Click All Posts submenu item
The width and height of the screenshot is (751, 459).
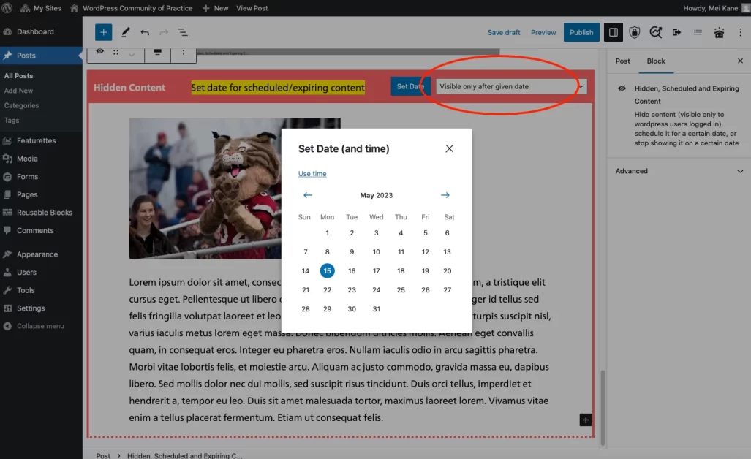[19, 75]
